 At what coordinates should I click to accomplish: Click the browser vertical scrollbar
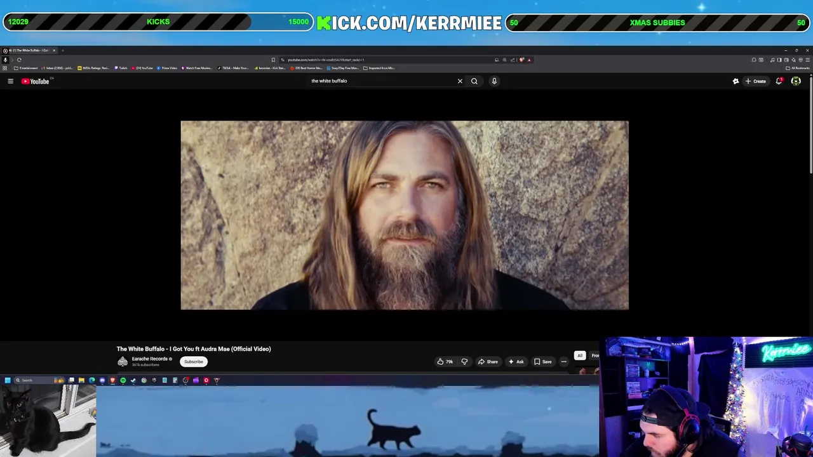tap(810, 124)
